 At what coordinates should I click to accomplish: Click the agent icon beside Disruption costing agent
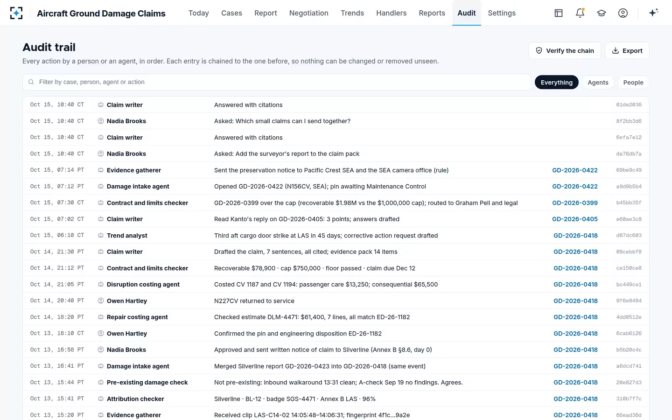click(101, 285)
